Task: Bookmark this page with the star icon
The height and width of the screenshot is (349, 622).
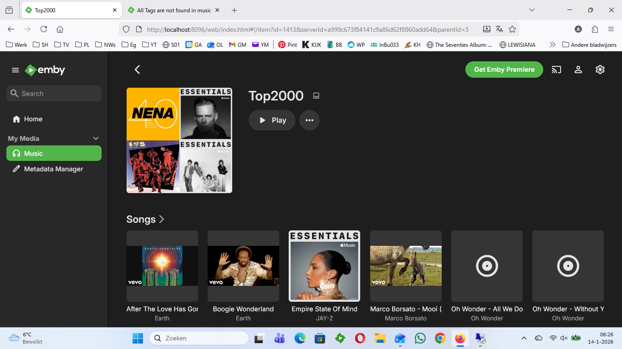Action: 512,29
